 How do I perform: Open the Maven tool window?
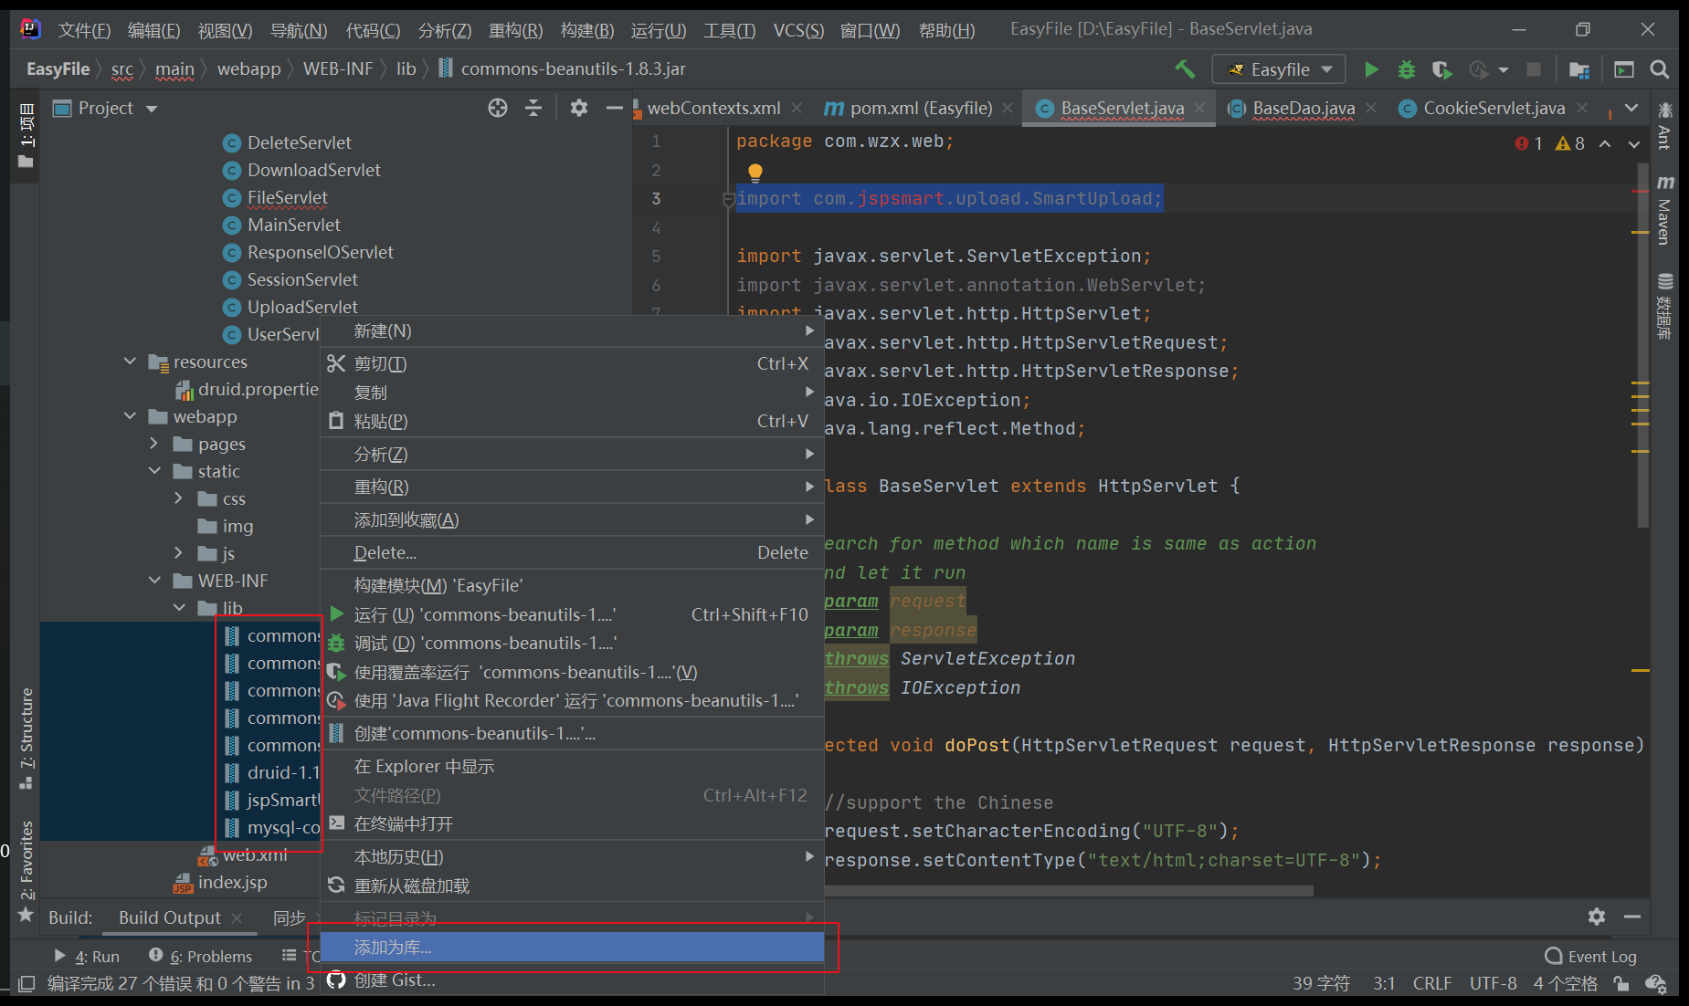coord(1664,211)
